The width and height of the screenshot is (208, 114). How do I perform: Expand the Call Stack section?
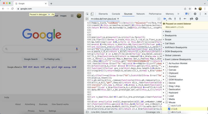185,43
